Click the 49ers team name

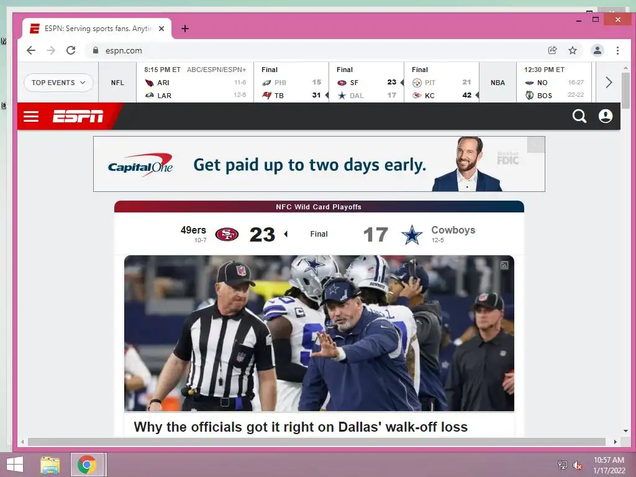click(193, 230)
